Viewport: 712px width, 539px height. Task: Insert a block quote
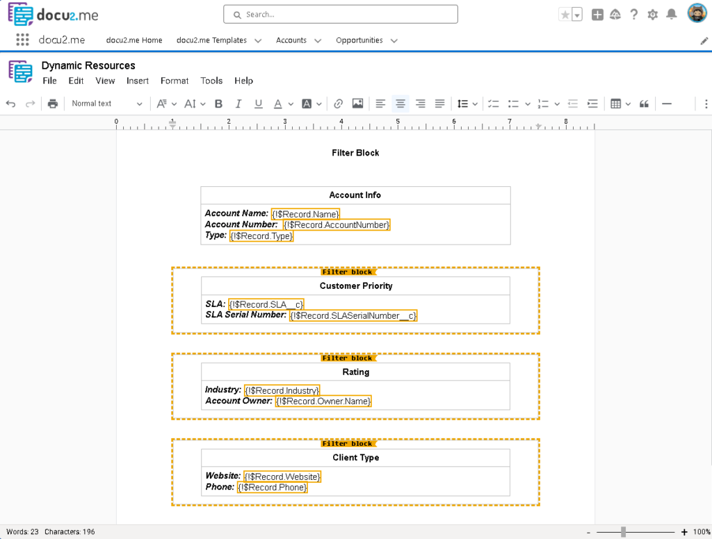[644, 104]
